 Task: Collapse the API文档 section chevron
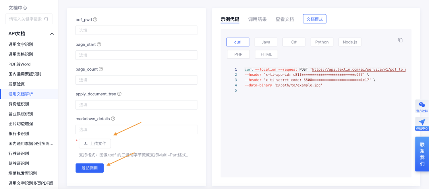point(52,34)
